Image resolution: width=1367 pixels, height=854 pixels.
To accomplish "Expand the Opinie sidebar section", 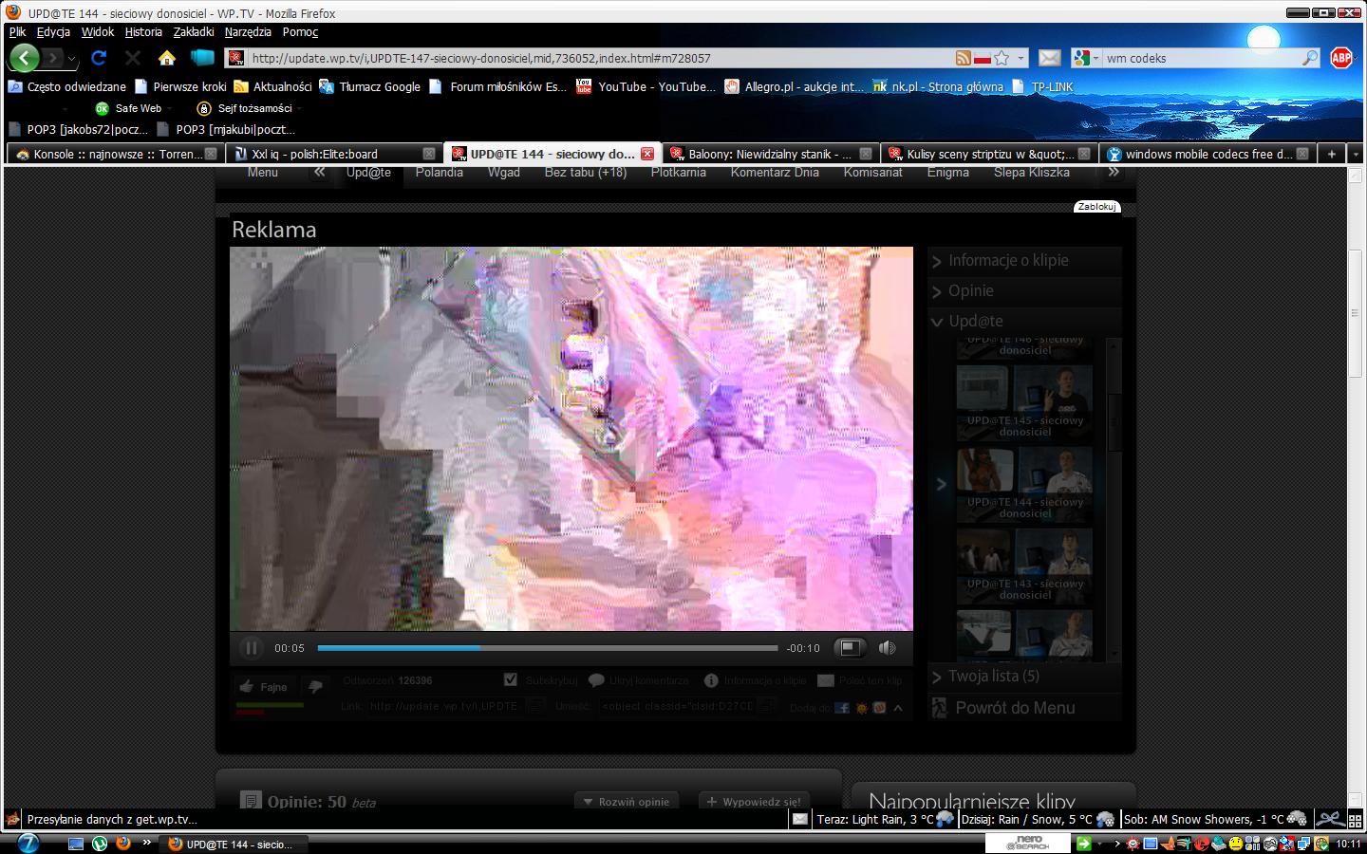I will [970, 291].
